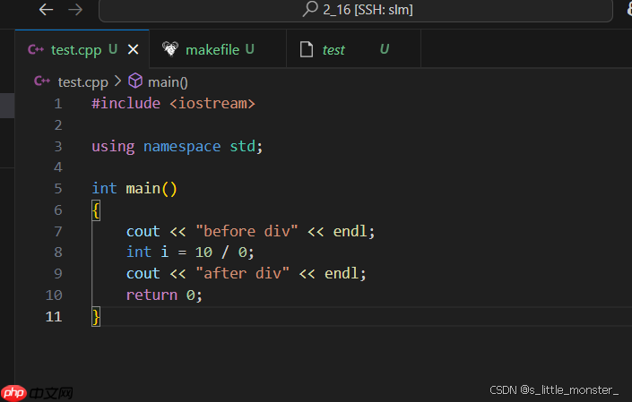Click the blank file icon on test tab

click(x=307, y=49)
